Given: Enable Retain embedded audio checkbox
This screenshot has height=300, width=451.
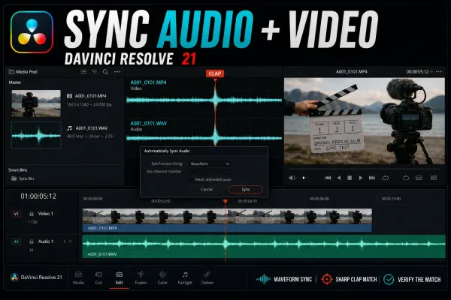Looking at the screenshot, I should pyautogui.click(x=191, y=179).
